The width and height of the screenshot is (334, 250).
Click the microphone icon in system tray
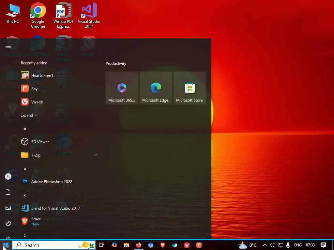[288, 245]
